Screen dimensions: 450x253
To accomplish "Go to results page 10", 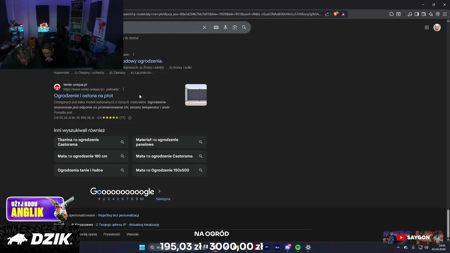I will (141, 199).
